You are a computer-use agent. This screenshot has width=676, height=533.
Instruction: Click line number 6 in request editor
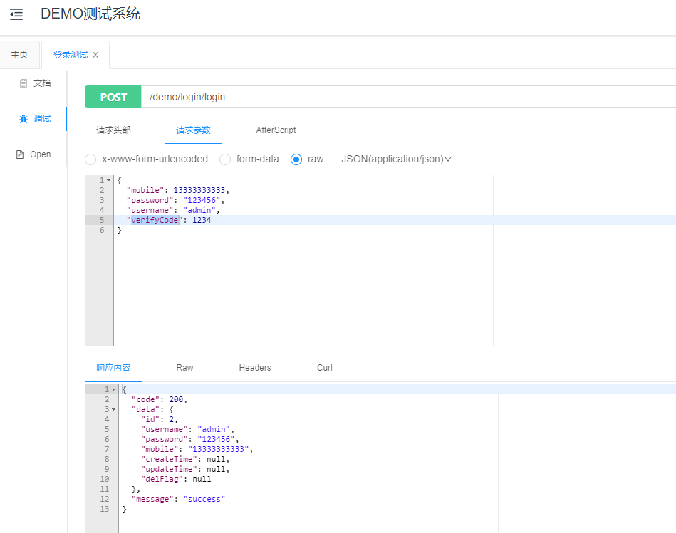pos(102,230)
